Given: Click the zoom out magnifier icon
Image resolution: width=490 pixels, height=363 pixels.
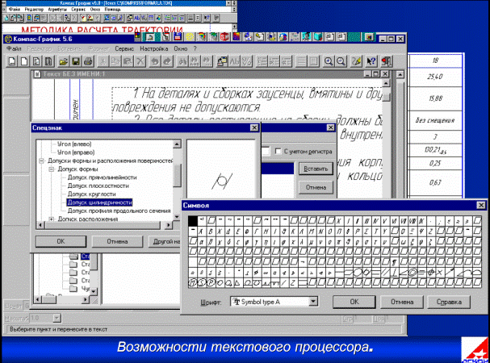Looking at the screenshot, I should click(x=341, y=61).
